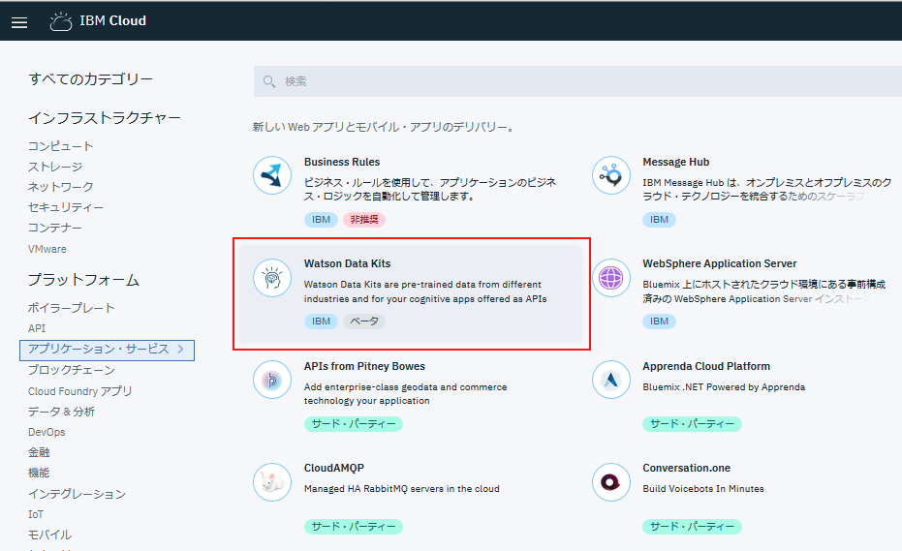This screenshot has width=902, height=551.
Task: Click the Watson Data Kits brain icon
Action: (272, 278)
